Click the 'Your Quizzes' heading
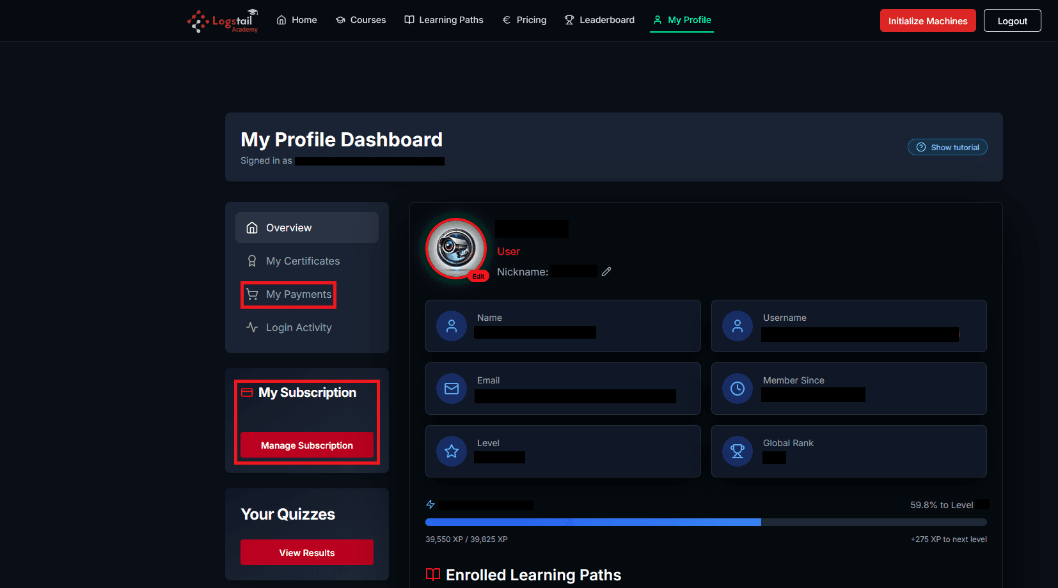 point(288,514)
